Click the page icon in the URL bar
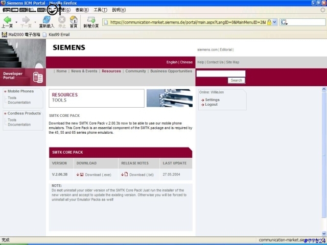327x245 pixels. (106, 22)
